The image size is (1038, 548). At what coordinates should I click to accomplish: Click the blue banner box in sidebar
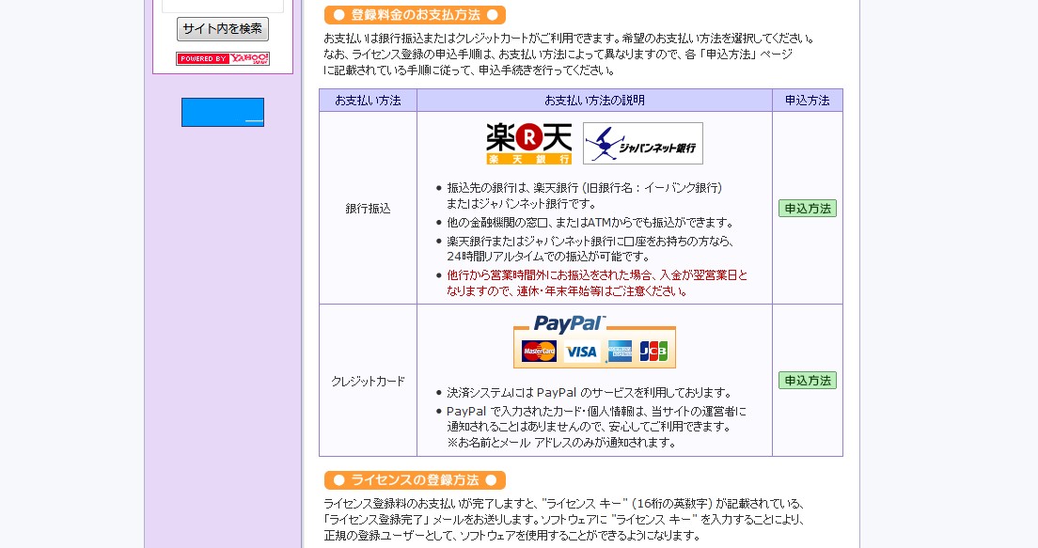(x=223, y=113)
